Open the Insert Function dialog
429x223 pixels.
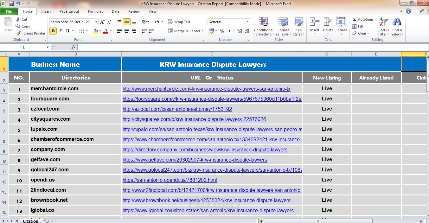coord(74,47)
